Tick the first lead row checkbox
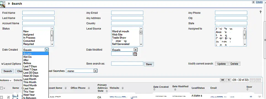The height and width of the screenshot is (99, 266). 1,97
